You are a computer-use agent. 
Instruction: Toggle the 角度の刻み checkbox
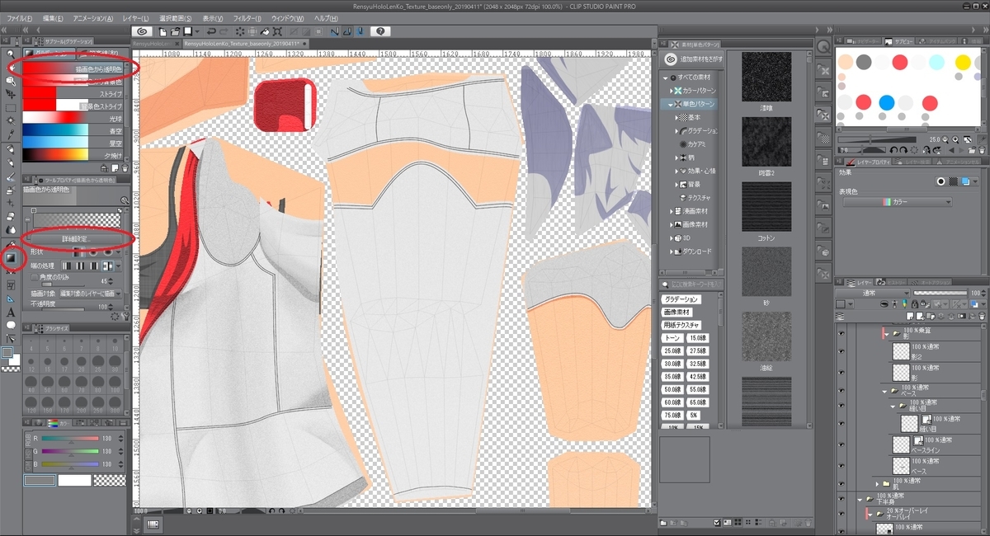[34, 278]
